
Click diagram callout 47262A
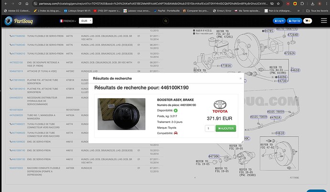click(290, 53)
